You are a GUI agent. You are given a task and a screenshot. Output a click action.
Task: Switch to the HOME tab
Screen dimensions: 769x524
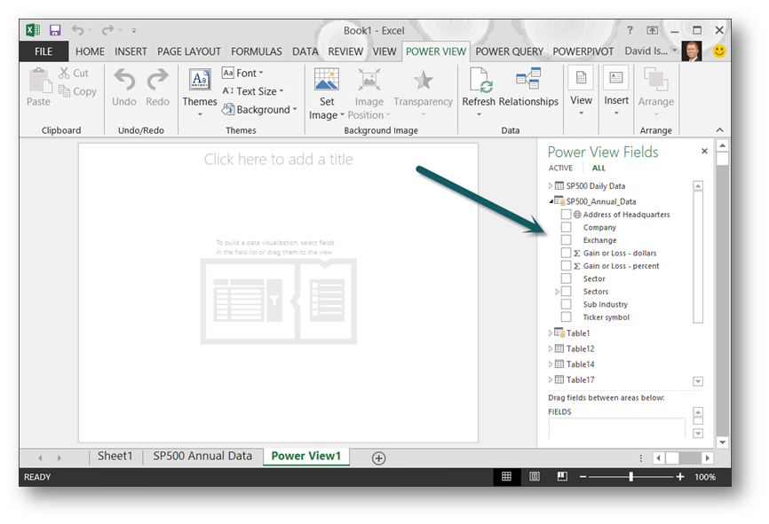tap(90, 51)
